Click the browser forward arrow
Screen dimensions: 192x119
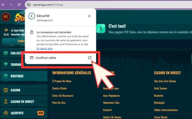11,5
